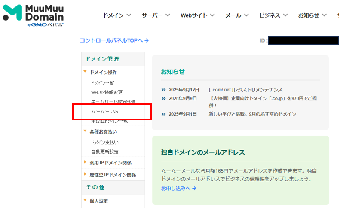Collapse the 個人設定 section
Screen dimensions: 340x213
coord(98,201)
